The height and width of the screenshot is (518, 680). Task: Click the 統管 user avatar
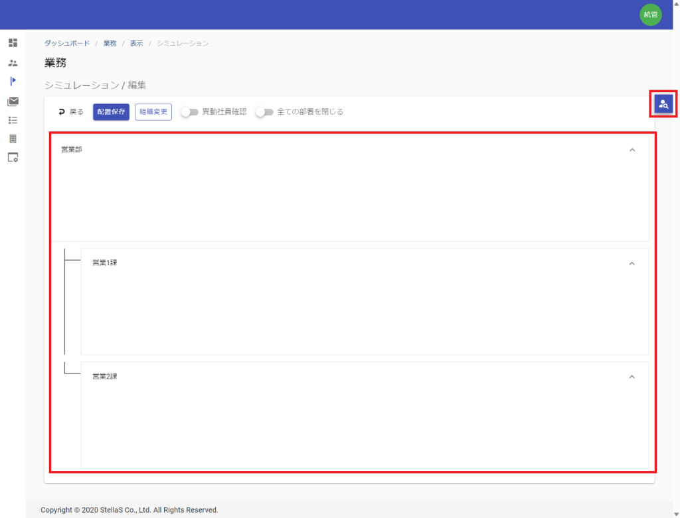(650, 15)
